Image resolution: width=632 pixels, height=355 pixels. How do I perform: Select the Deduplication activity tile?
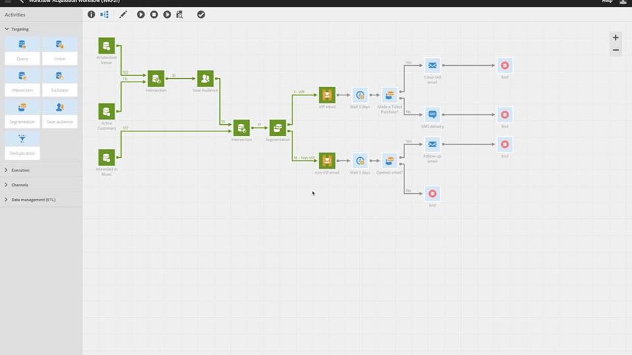pos(22,145)
